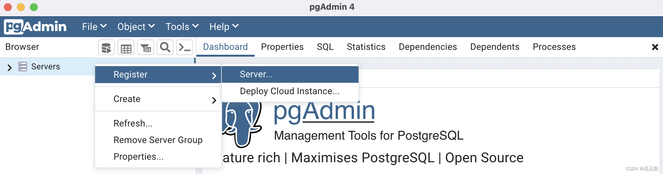Open the Help menu dropdown

click(x=224, y=27)
